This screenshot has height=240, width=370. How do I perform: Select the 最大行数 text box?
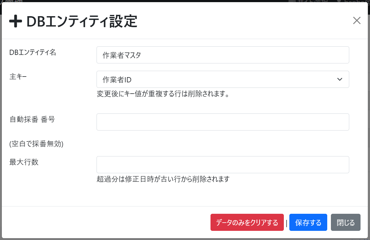(222, 165)
